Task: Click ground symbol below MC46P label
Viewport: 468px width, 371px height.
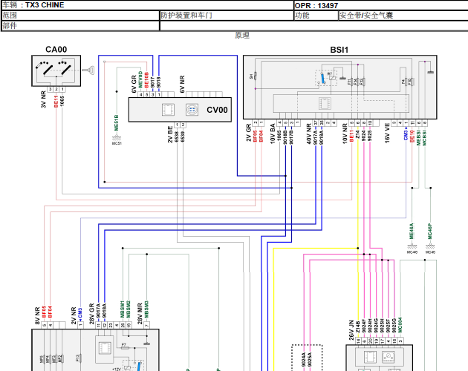Action: pyautogui.click(x=430, y=248)
